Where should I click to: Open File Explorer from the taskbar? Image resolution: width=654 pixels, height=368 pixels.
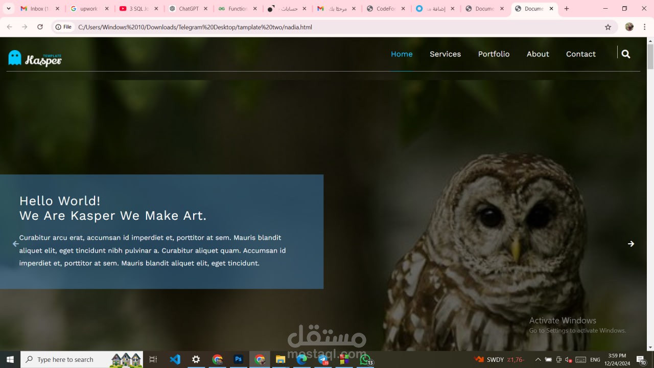pos(281,359)
